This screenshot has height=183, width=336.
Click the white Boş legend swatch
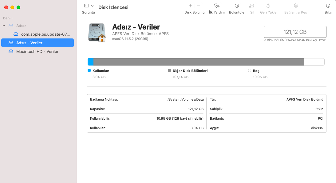[x=249, y=70]
